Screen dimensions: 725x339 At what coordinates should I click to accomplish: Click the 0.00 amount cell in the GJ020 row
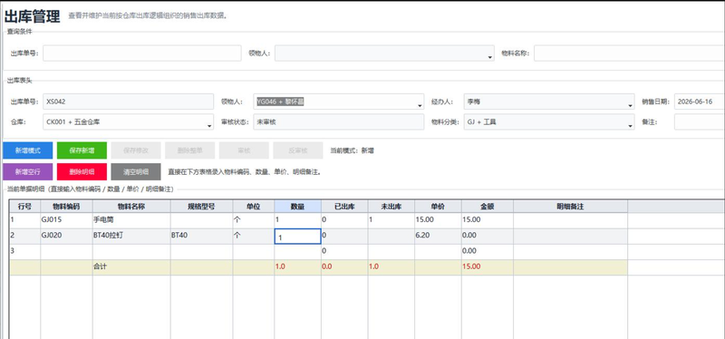click(488, 236)
